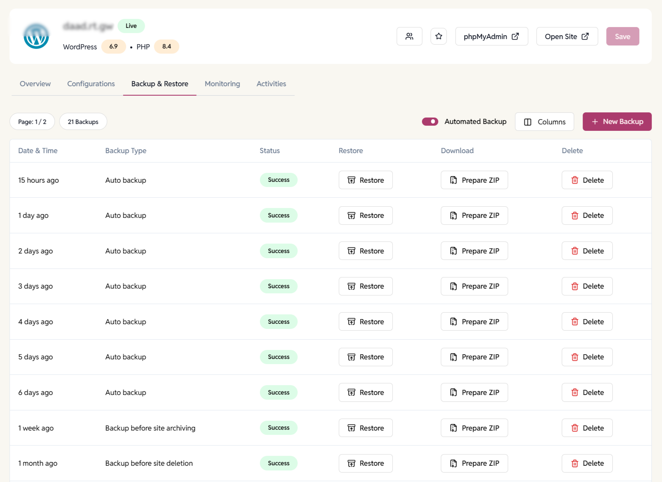Click the star favorite icon

point(439,36)
